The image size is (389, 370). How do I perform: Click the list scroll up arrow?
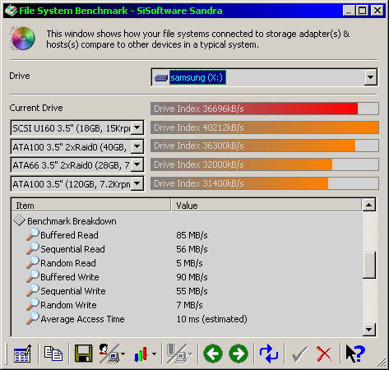coord(369,205)
